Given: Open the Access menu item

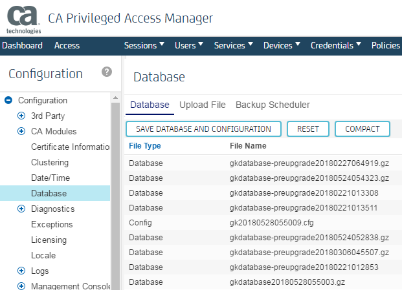Looking at the screenshot, I should (67, 45).
